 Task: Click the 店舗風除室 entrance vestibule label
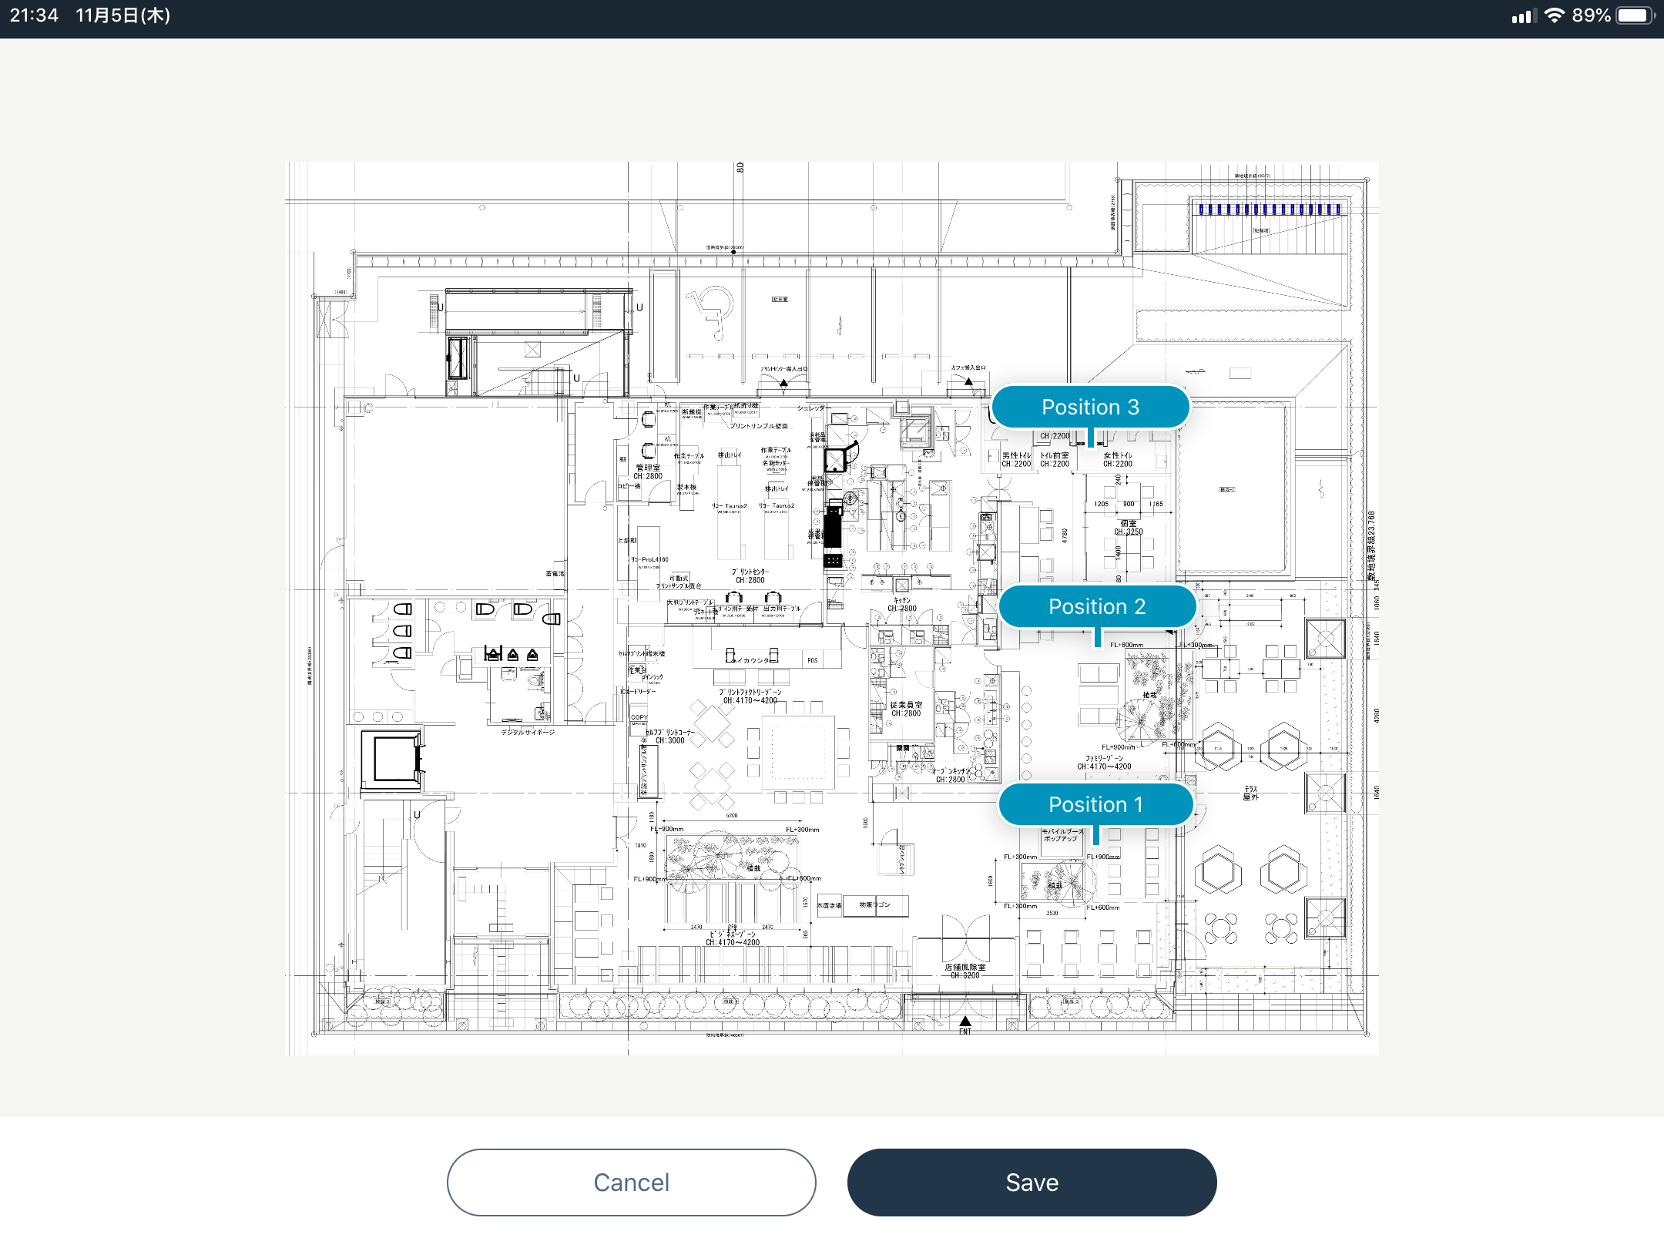pos(965,968)
